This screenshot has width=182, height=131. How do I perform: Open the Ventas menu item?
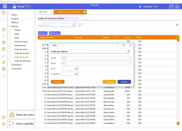pyautogui.click(x=14, y=15)
